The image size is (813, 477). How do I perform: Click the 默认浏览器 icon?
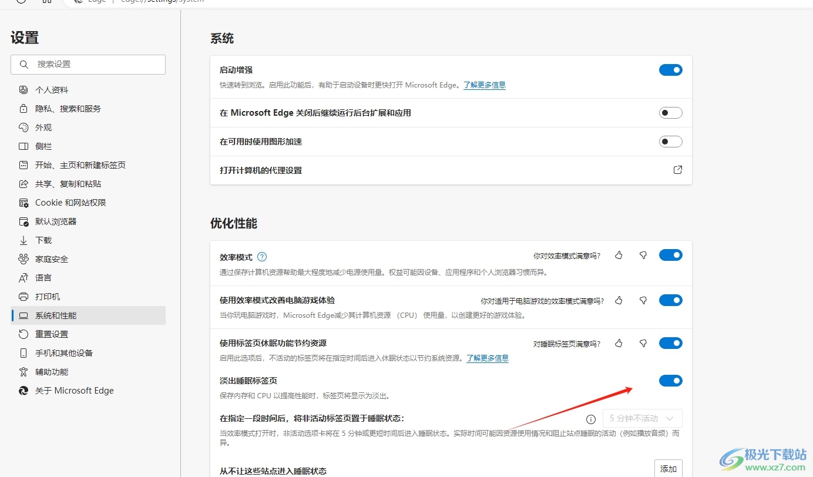point(23,221)
